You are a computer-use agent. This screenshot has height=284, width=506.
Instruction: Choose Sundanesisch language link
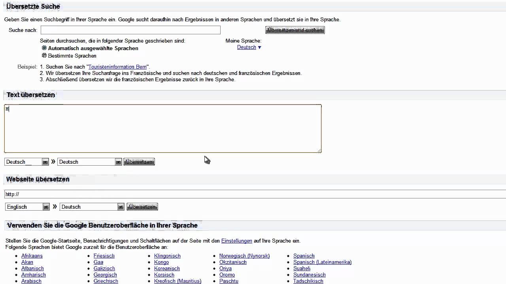(310, 275)
